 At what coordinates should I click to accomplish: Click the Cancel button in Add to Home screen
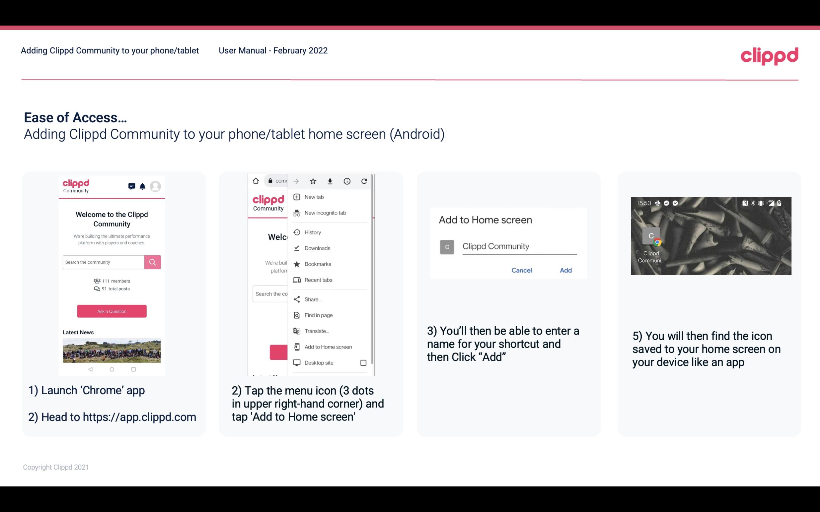521,270
